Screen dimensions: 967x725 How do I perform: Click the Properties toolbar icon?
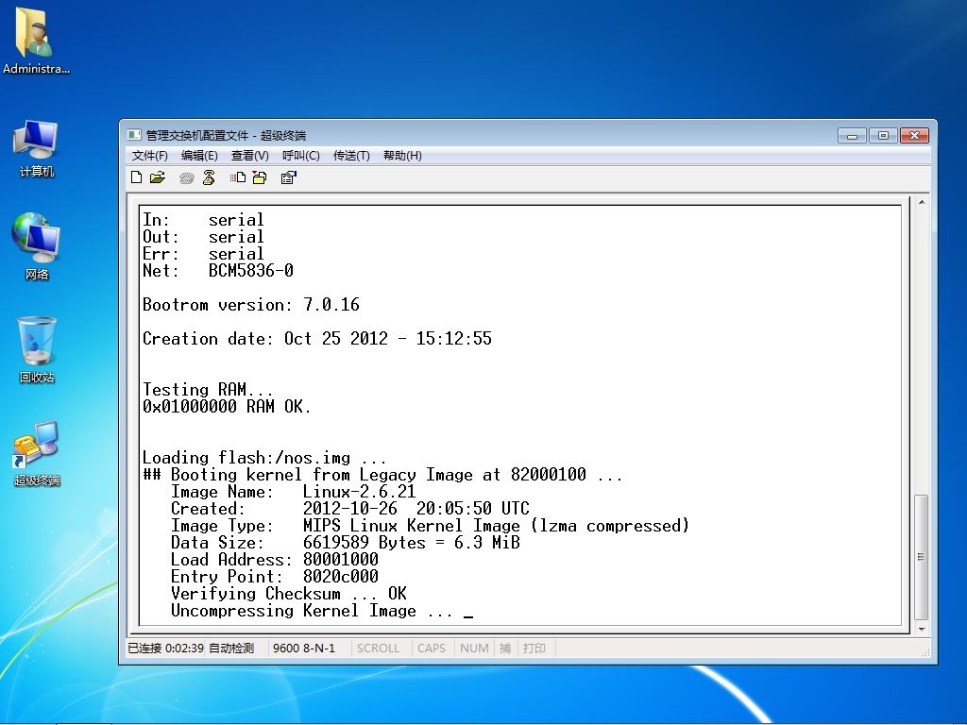point(289,177)
